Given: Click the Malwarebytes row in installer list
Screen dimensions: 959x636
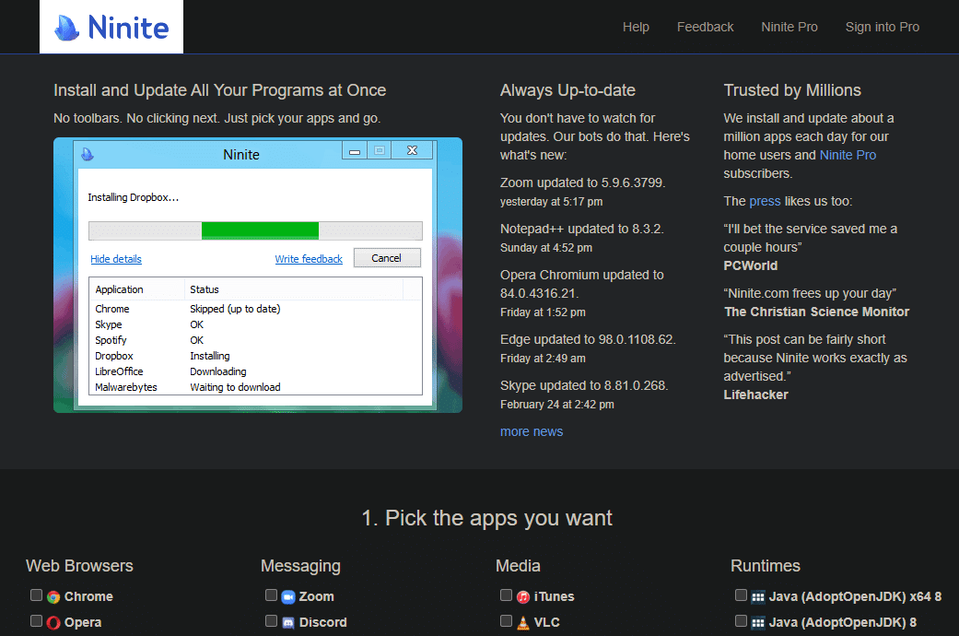Looking at the screenshot, I should pos(255,387).
